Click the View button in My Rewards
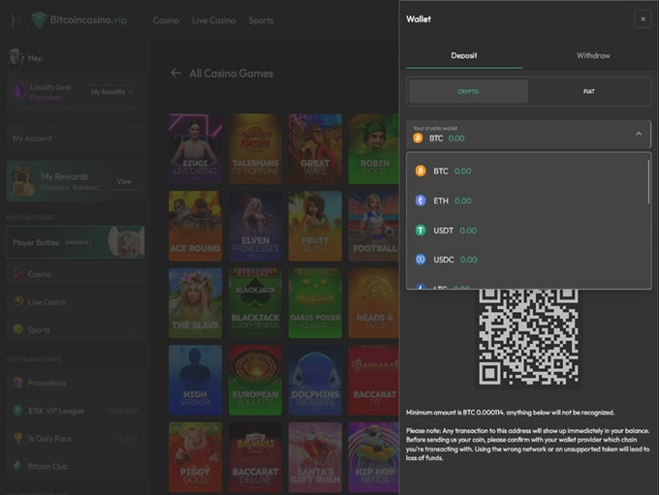The width and height of the screenshot is (659, 495). tap(124, 181)
